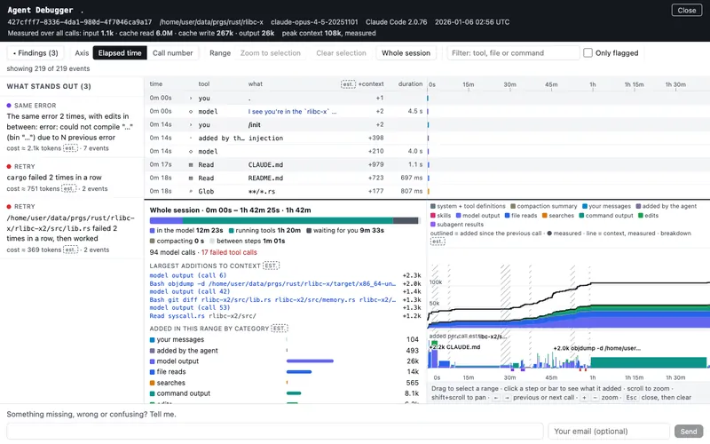Click the Esc key hint

tap(631, 398)
